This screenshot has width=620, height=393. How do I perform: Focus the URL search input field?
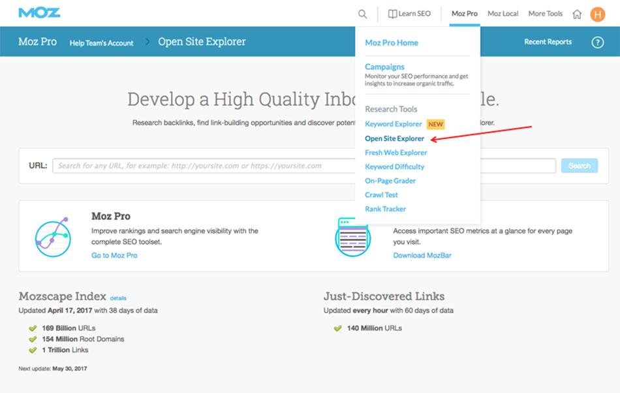coord(304,166)
